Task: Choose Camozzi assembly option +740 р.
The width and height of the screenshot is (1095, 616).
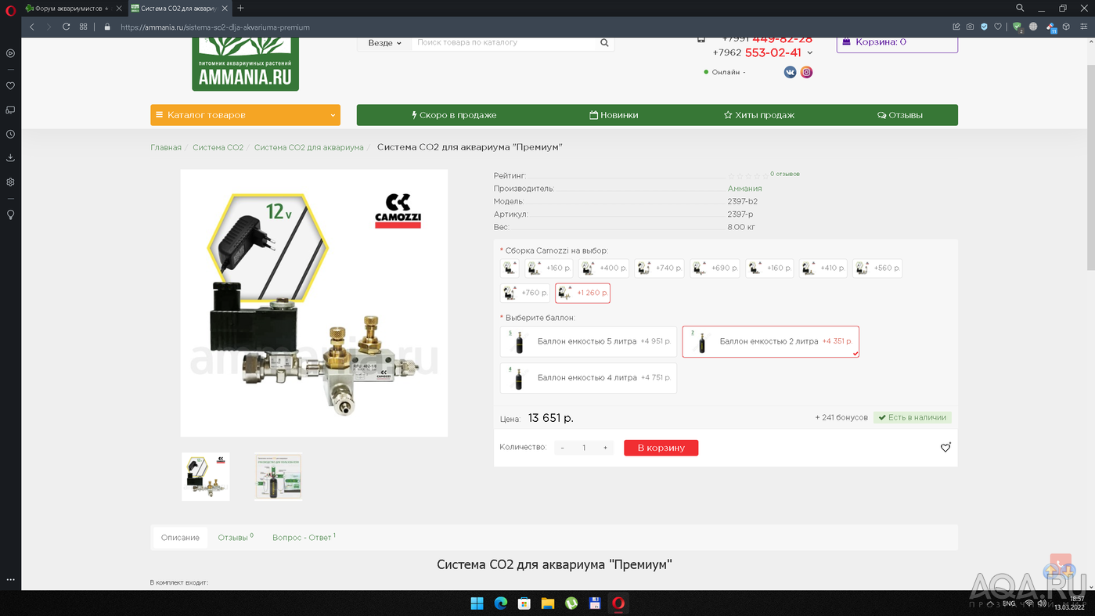Action: pyautogui.click(x=659, y=268)
